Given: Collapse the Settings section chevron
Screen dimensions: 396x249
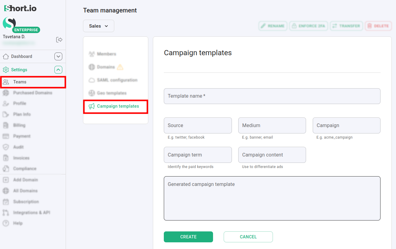Looking at the screenshot, I should point(58,70).
